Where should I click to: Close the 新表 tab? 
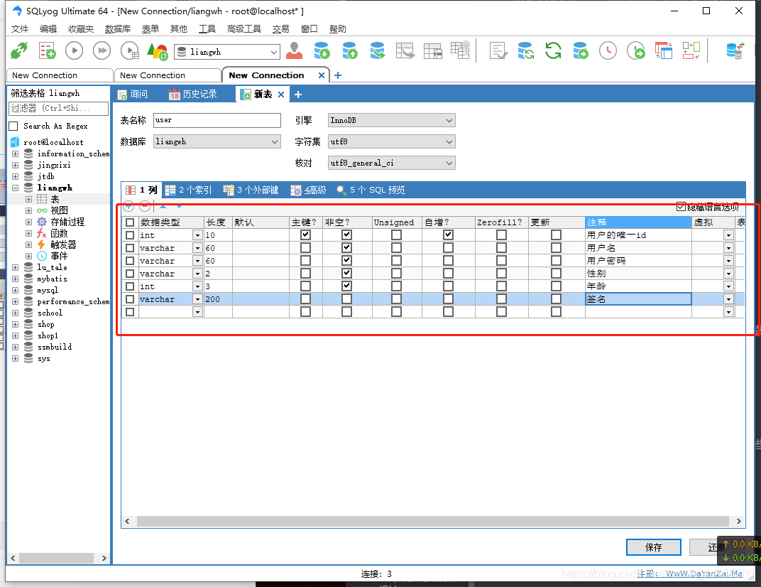click(x=281, y=95)
